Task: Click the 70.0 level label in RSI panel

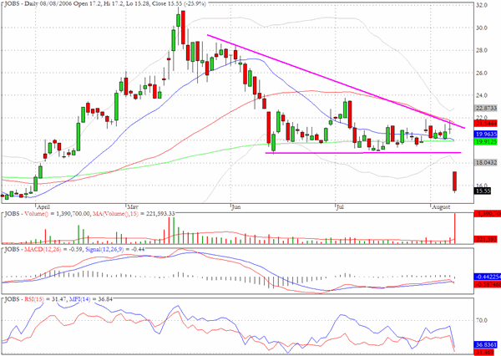Action: pyautogui.click(x=482, y=320)
